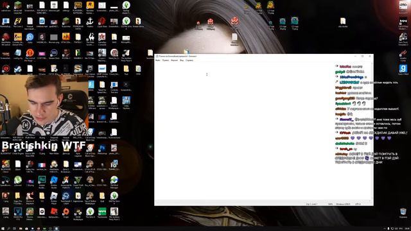
Task: Select The Jackbox Party Pack 4 icon
Action: 126,55
